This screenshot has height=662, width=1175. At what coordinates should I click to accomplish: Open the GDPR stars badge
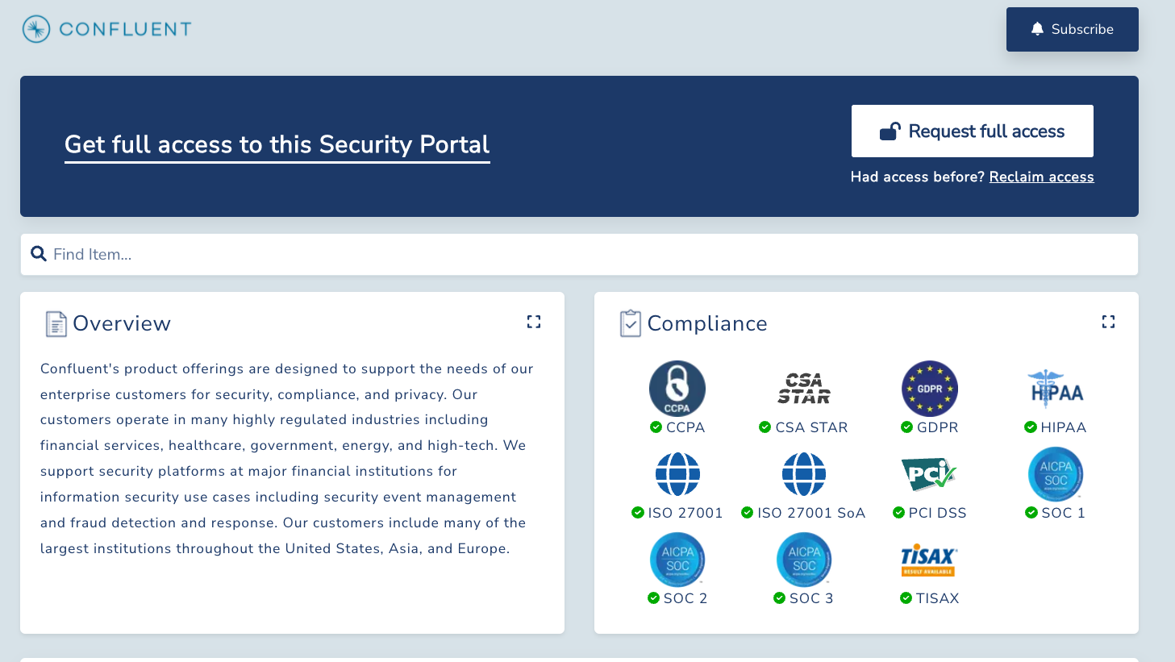pyautogui.click(x=930, y=389)
